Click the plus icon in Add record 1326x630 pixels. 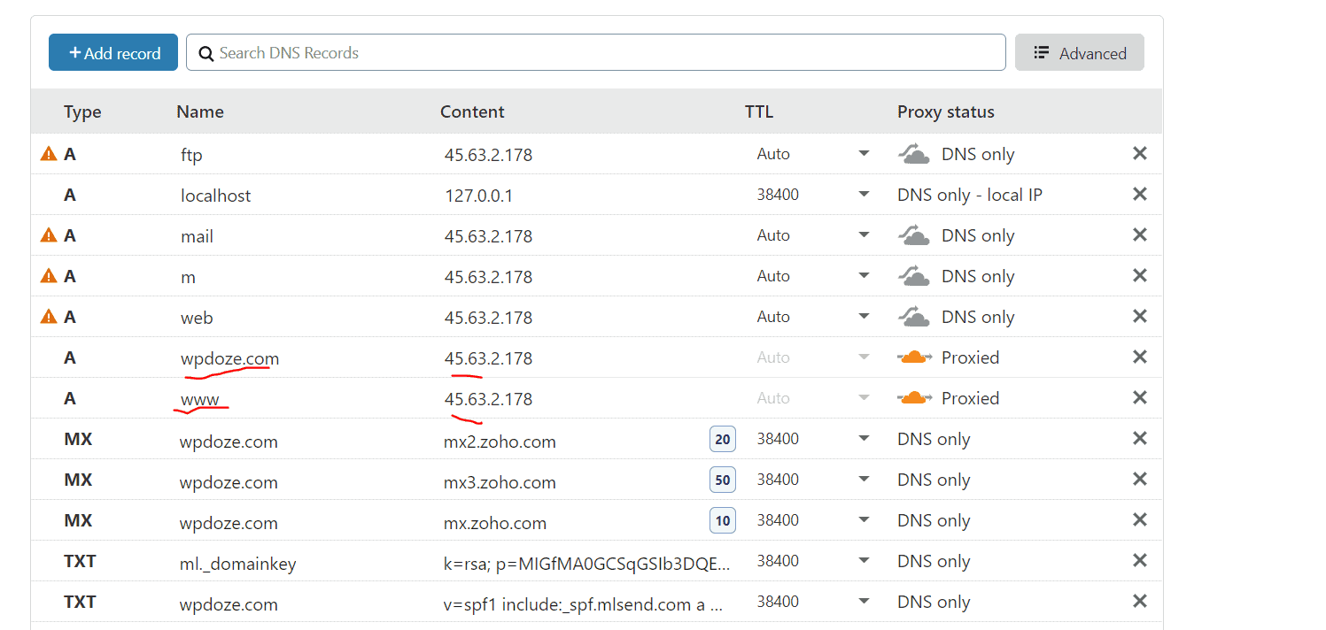coord(74,51)
